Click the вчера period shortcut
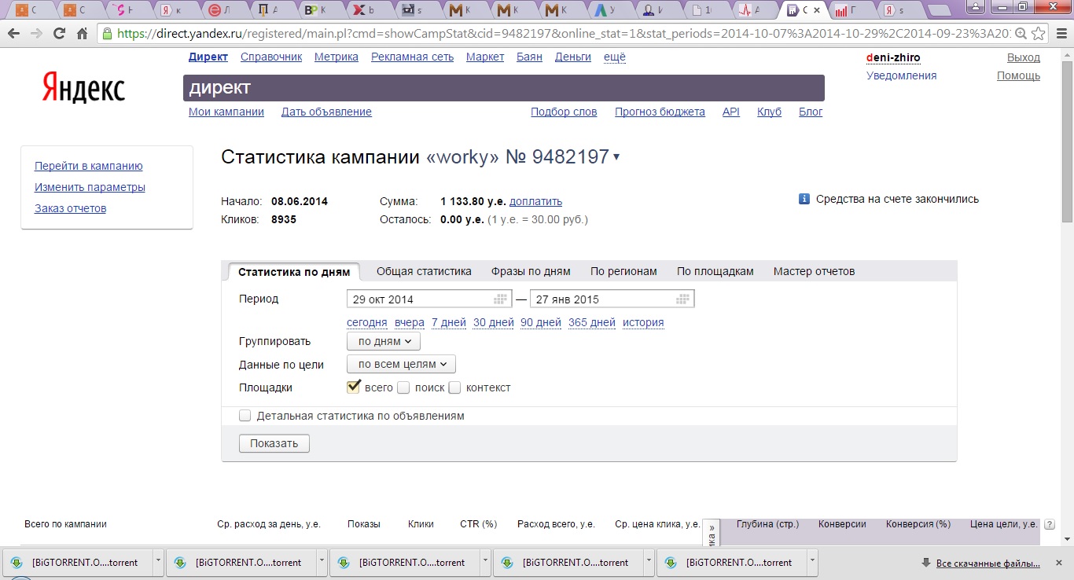Viewport: 1074px width, 580px height. click(x=410, y=322)
